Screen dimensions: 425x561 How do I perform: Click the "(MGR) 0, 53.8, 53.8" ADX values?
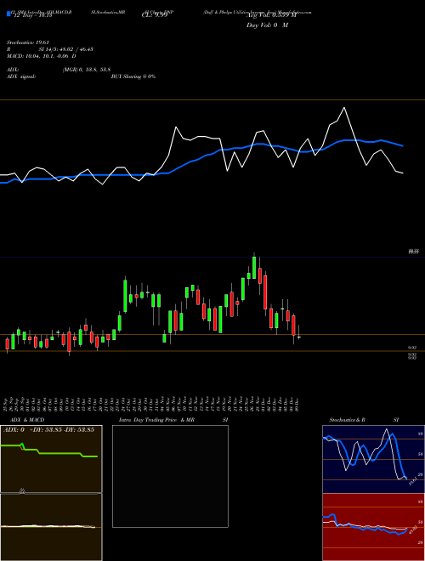(x=86, y=70)
